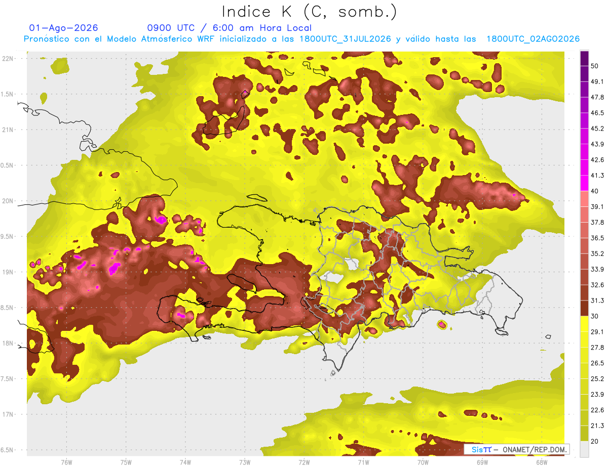608x469 pixels.
Task: Click the legend value "47.8"
Action: point(597,97)
